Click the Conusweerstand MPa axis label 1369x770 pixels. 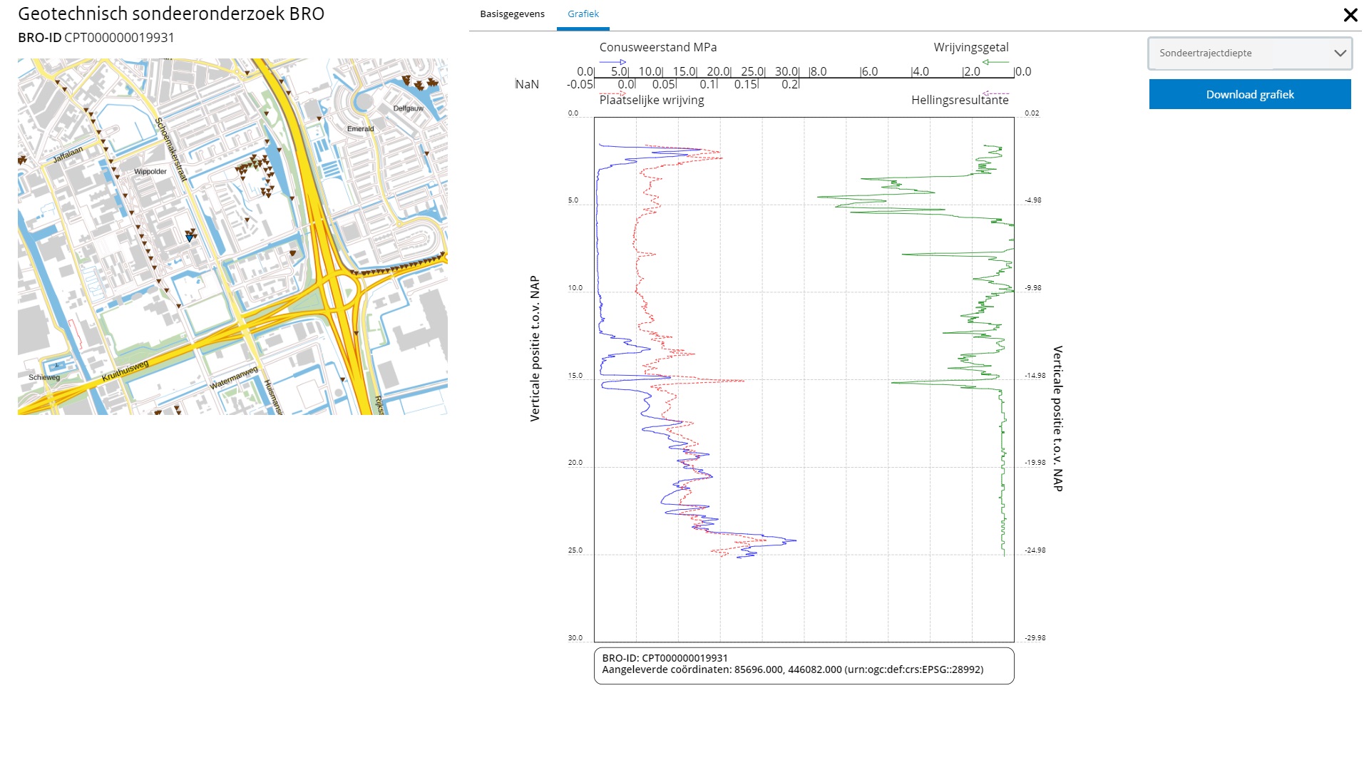pos(657,47)
